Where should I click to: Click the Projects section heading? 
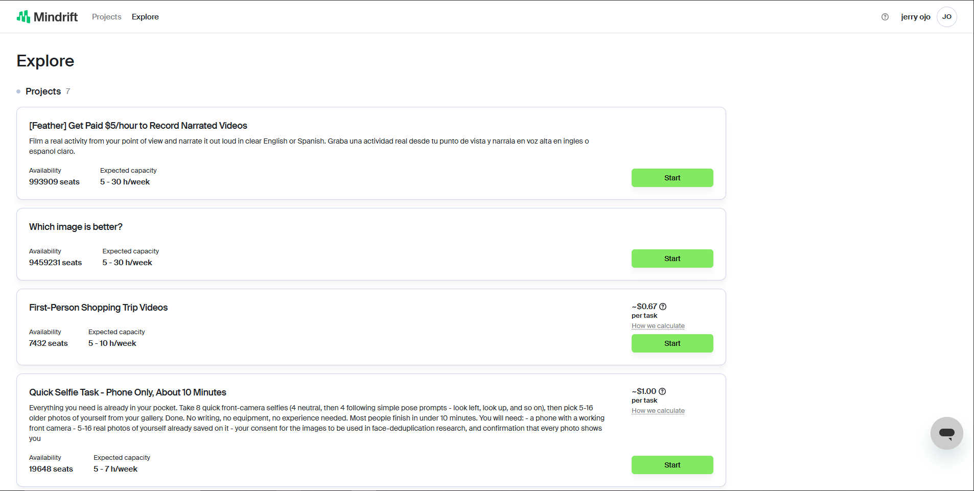(x=43, y=91)
